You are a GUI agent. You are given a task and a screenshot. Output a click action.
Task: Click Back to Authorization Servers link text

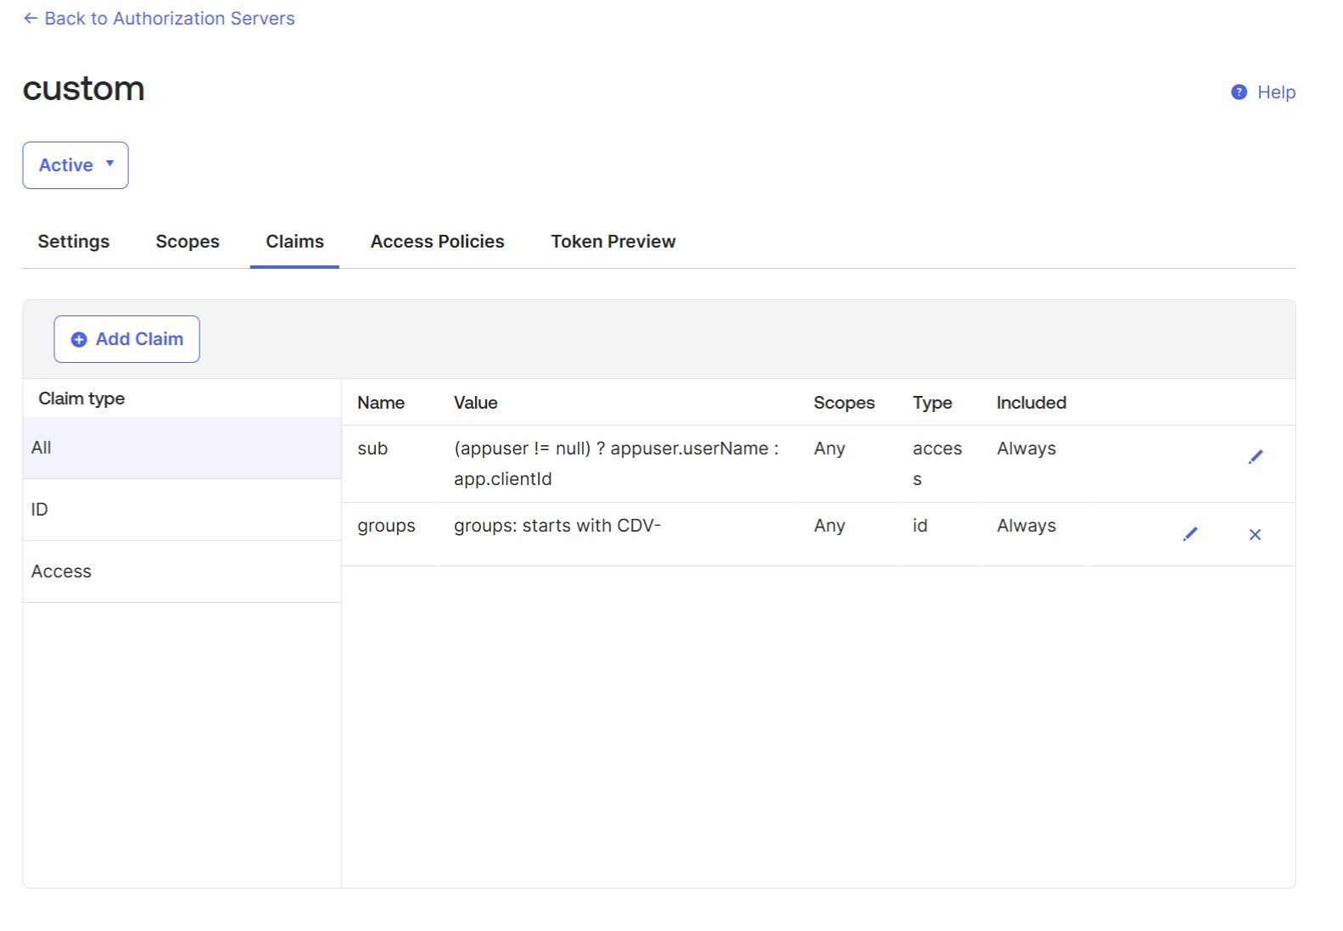tap(170, 19)
